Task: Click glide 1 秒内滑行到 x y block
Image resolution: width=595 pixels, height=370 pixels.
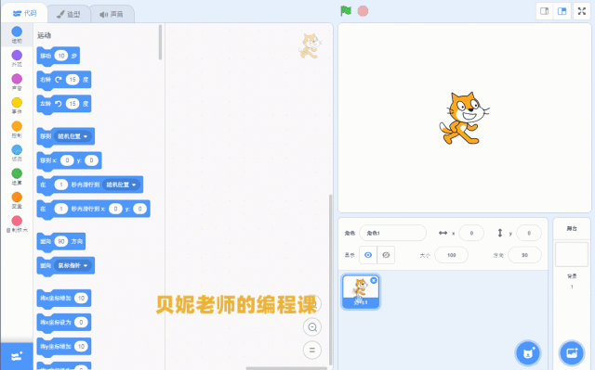Action: (93, 209)
